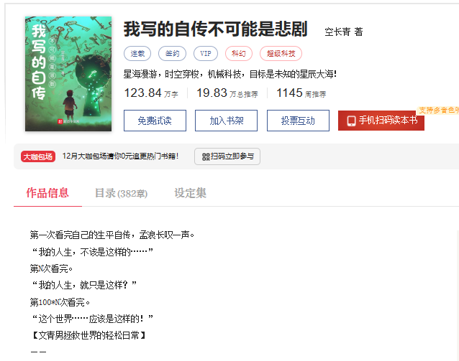The width and height of the screenshot is (459, 361).
Task: Switch to the 设定集 tab
Action: pos(190,193)
